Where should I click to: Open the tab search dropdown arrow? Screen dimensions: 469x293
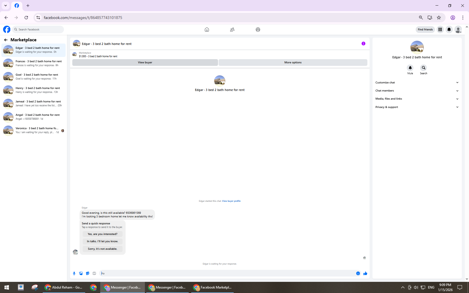[6, 6]
